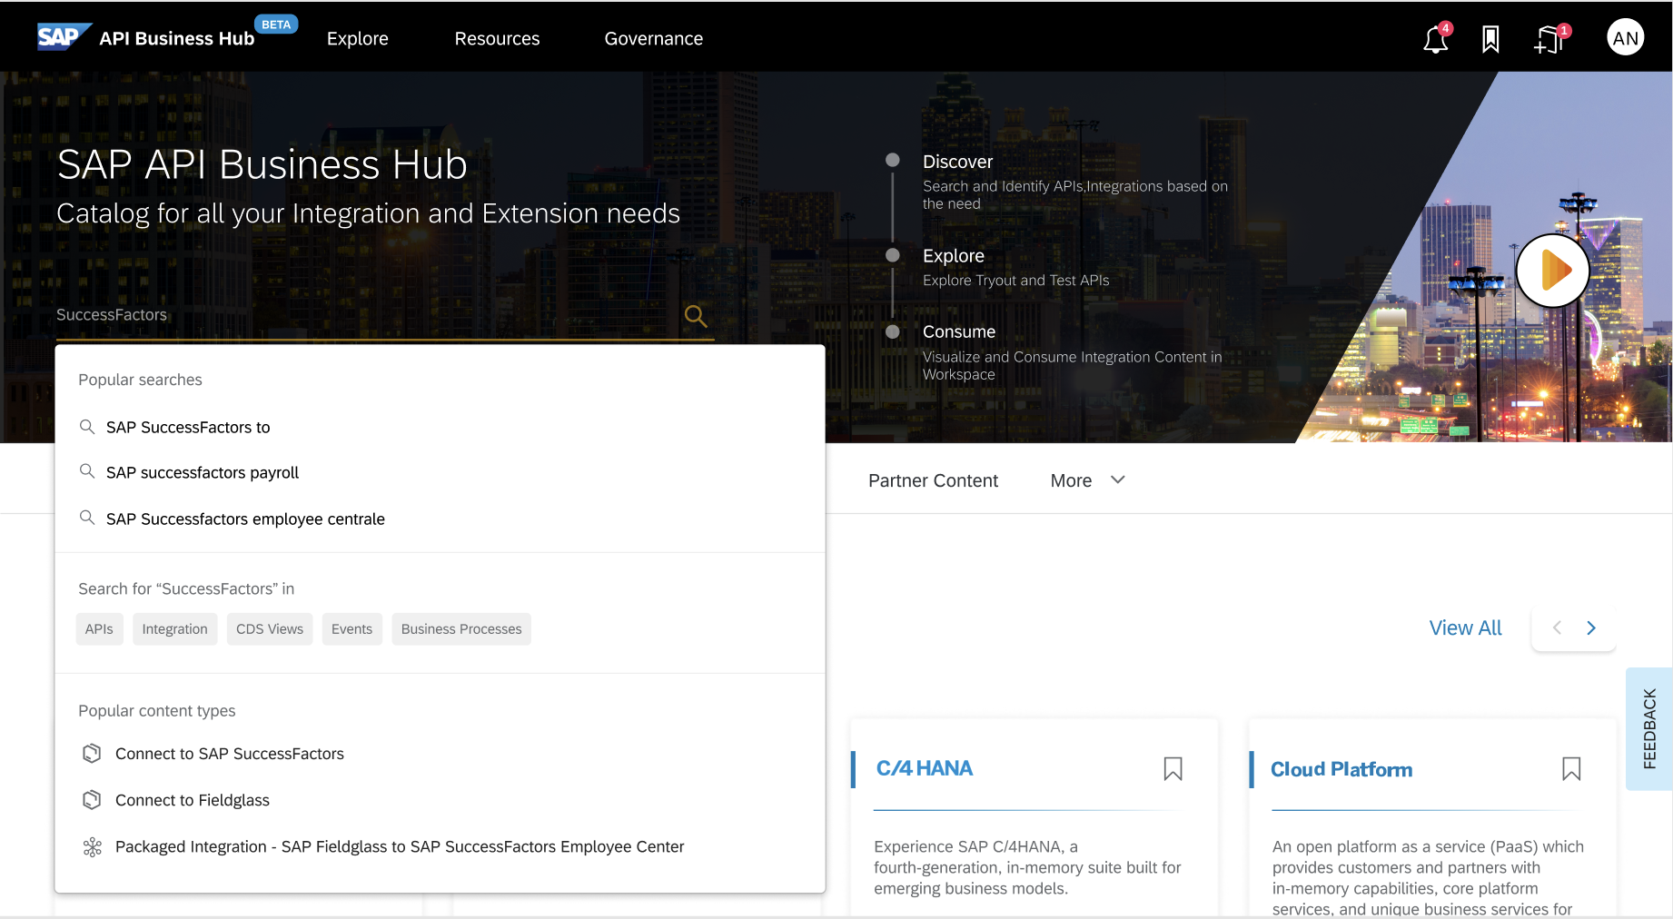Open saved bookmarks from the header
Screen dimensions: 1673x919
pos(1490,38)
